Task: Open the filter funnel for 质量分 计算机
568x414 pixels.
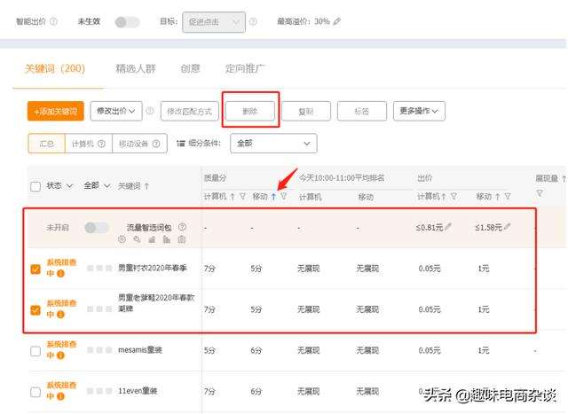Action: 242,197
